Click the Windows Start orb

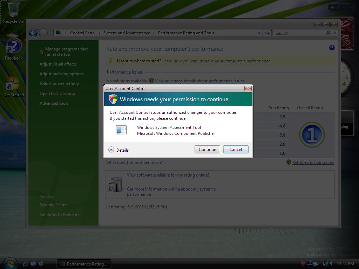tap(10, 263)
